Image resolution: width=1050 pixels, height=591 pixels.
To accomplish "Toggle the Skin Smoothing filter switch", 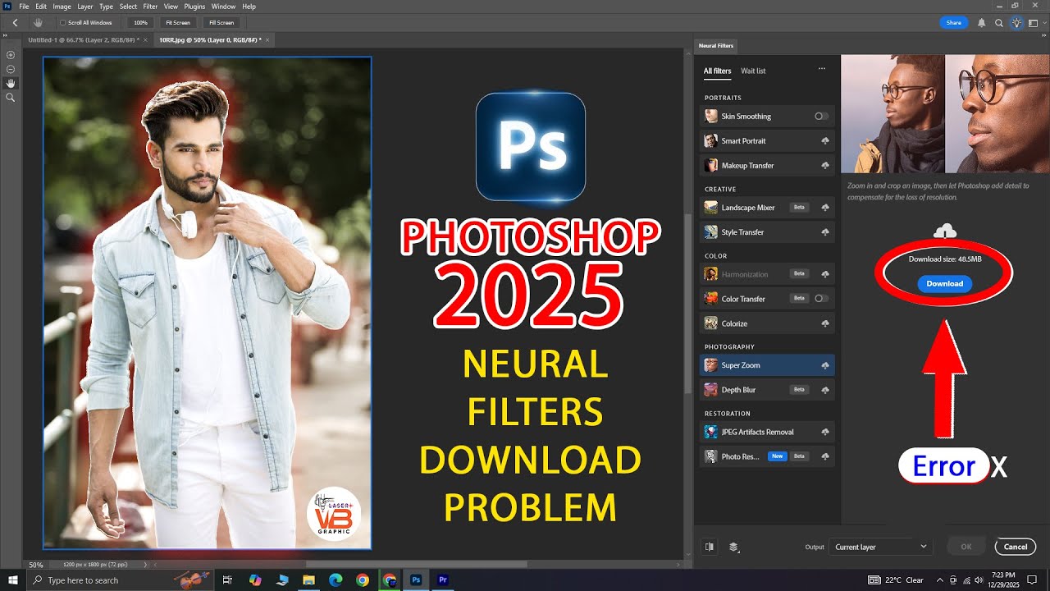I will (821, 117).
